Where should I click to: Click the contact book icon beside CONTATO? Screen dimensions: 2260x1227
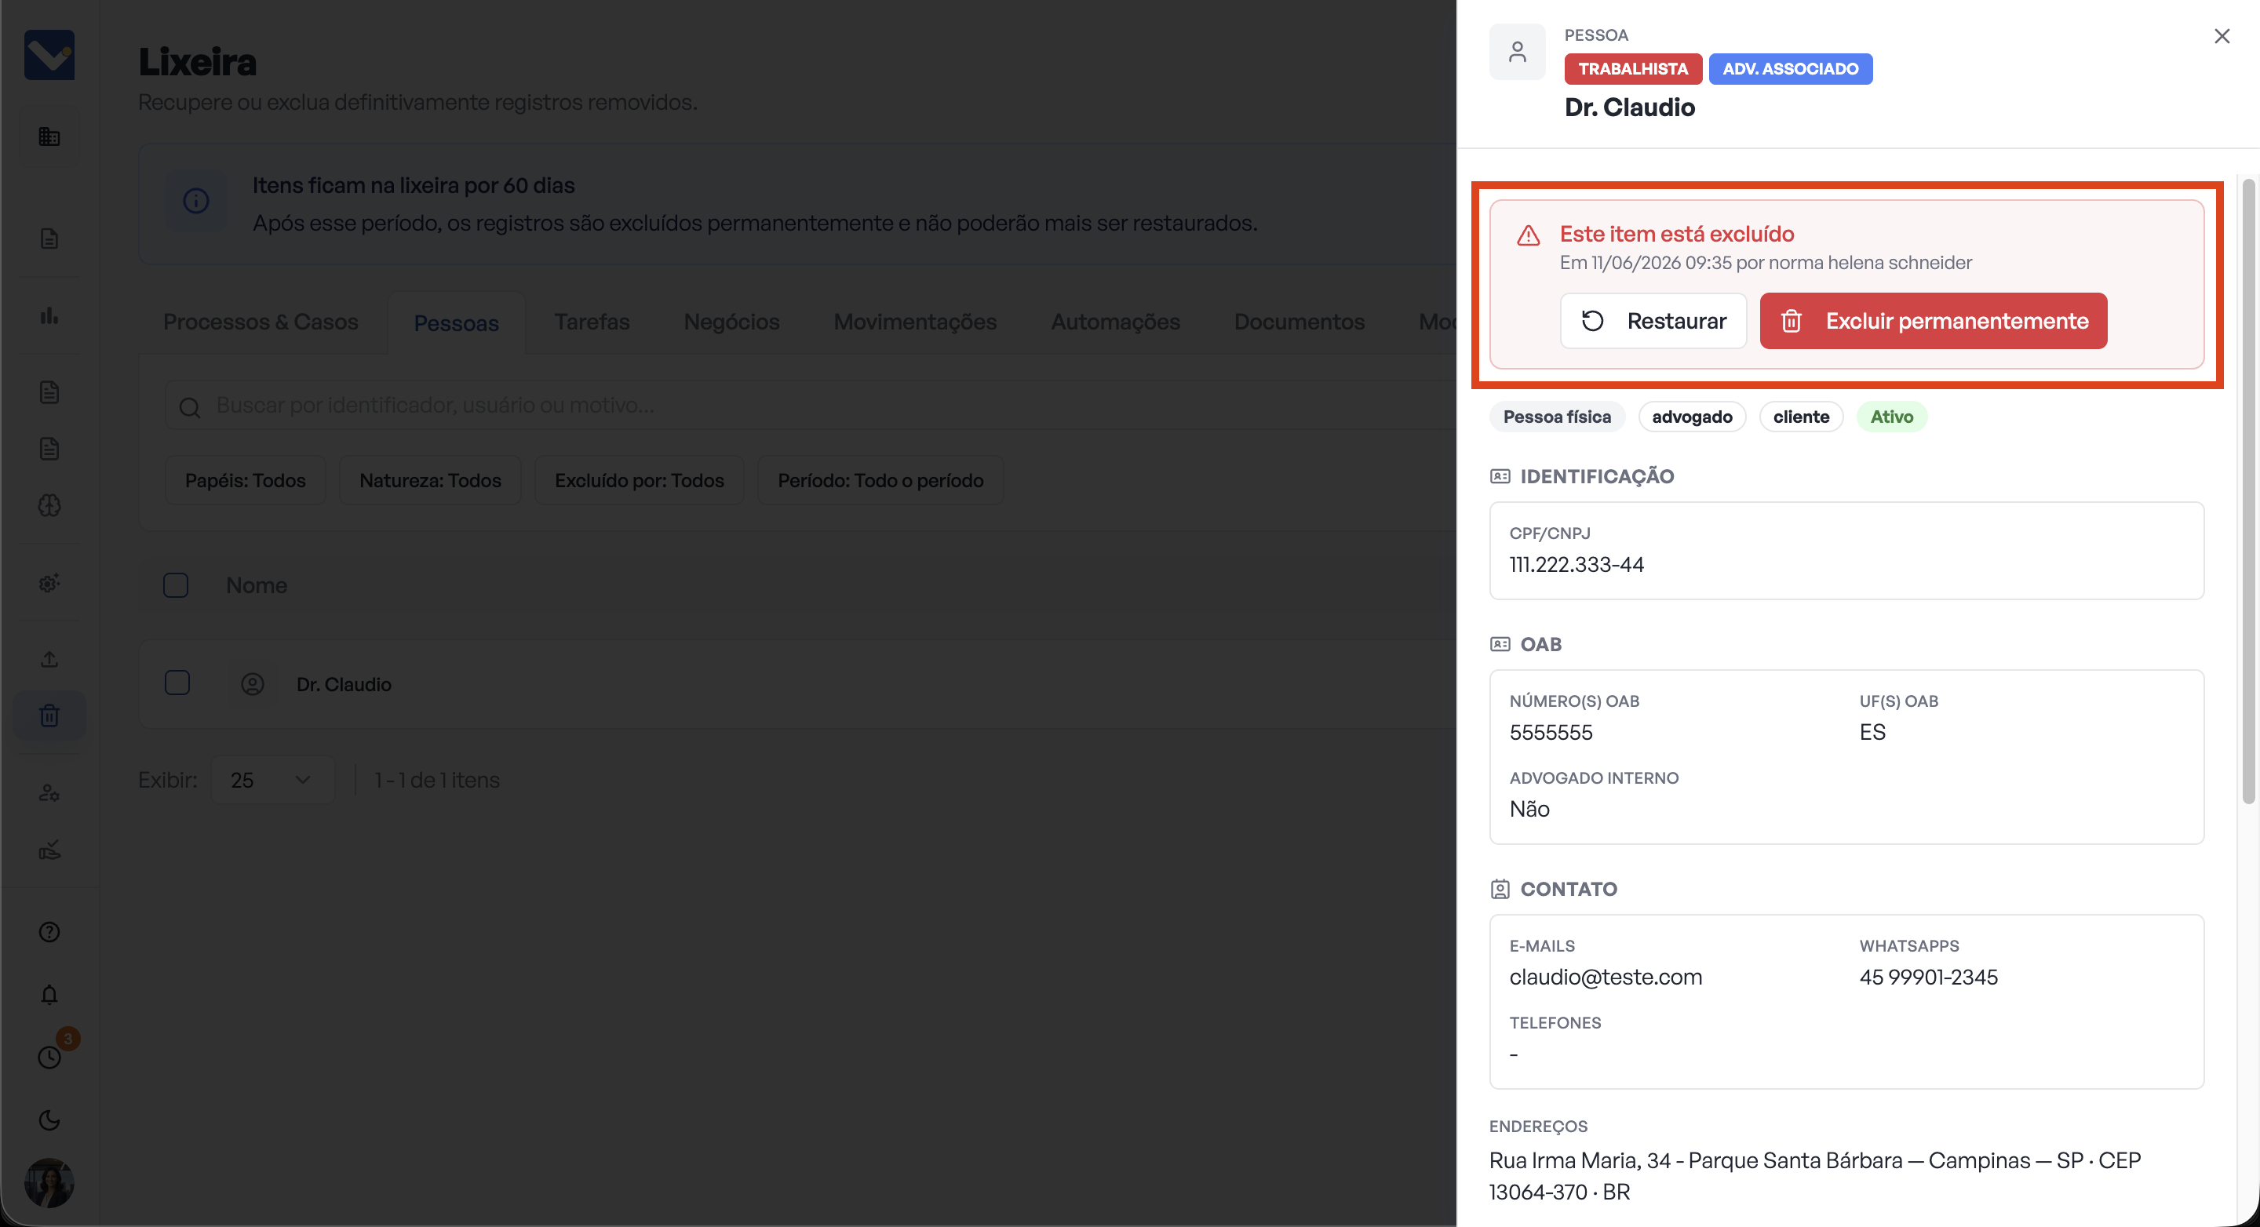1500,888
